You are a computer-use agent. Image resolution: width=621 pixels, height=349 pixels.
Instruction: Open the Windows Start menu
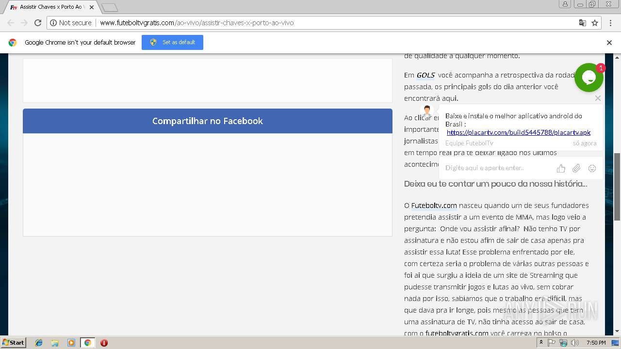click(x=14, y=342)
